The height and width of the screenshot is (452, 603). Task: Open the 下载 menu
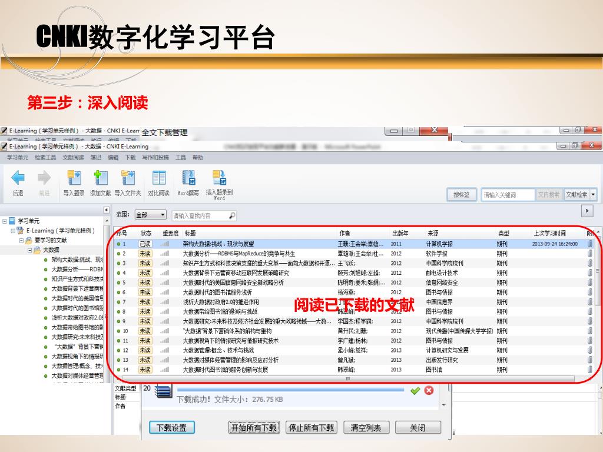pyautogui.click(x=130, y=158)
